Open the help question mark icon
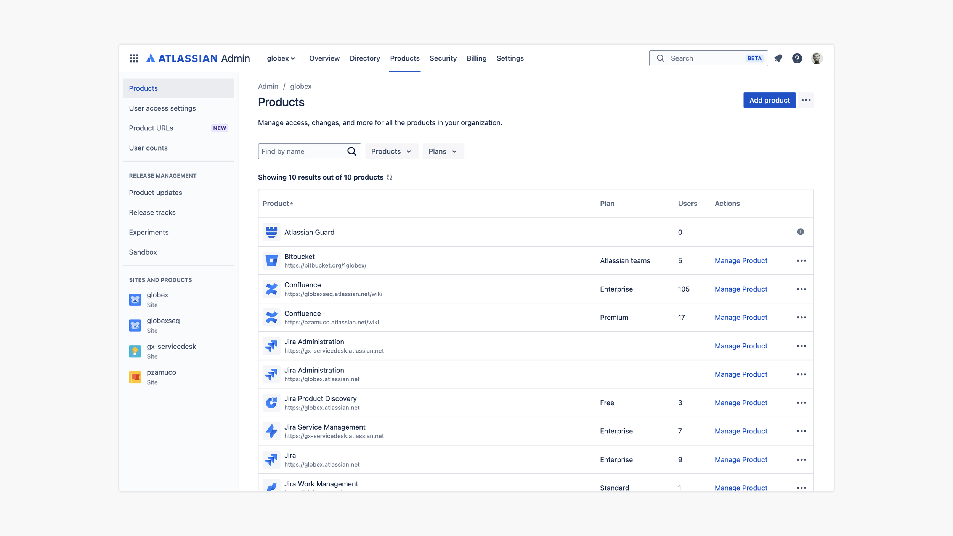953x536 pixels. (x=797, y=58)
